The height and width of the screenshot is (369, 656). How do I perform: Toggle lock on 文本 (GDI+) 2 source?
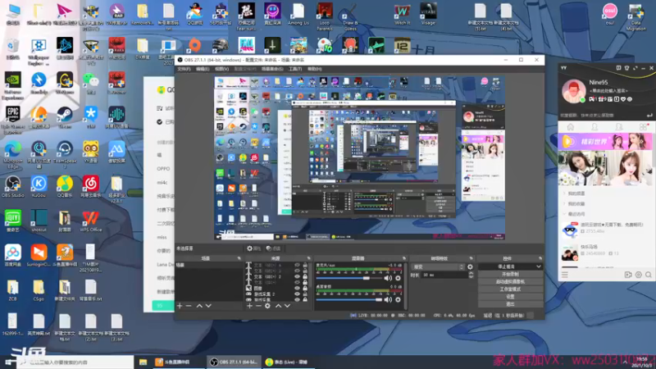pyautogui.click(x=305, y=276)
